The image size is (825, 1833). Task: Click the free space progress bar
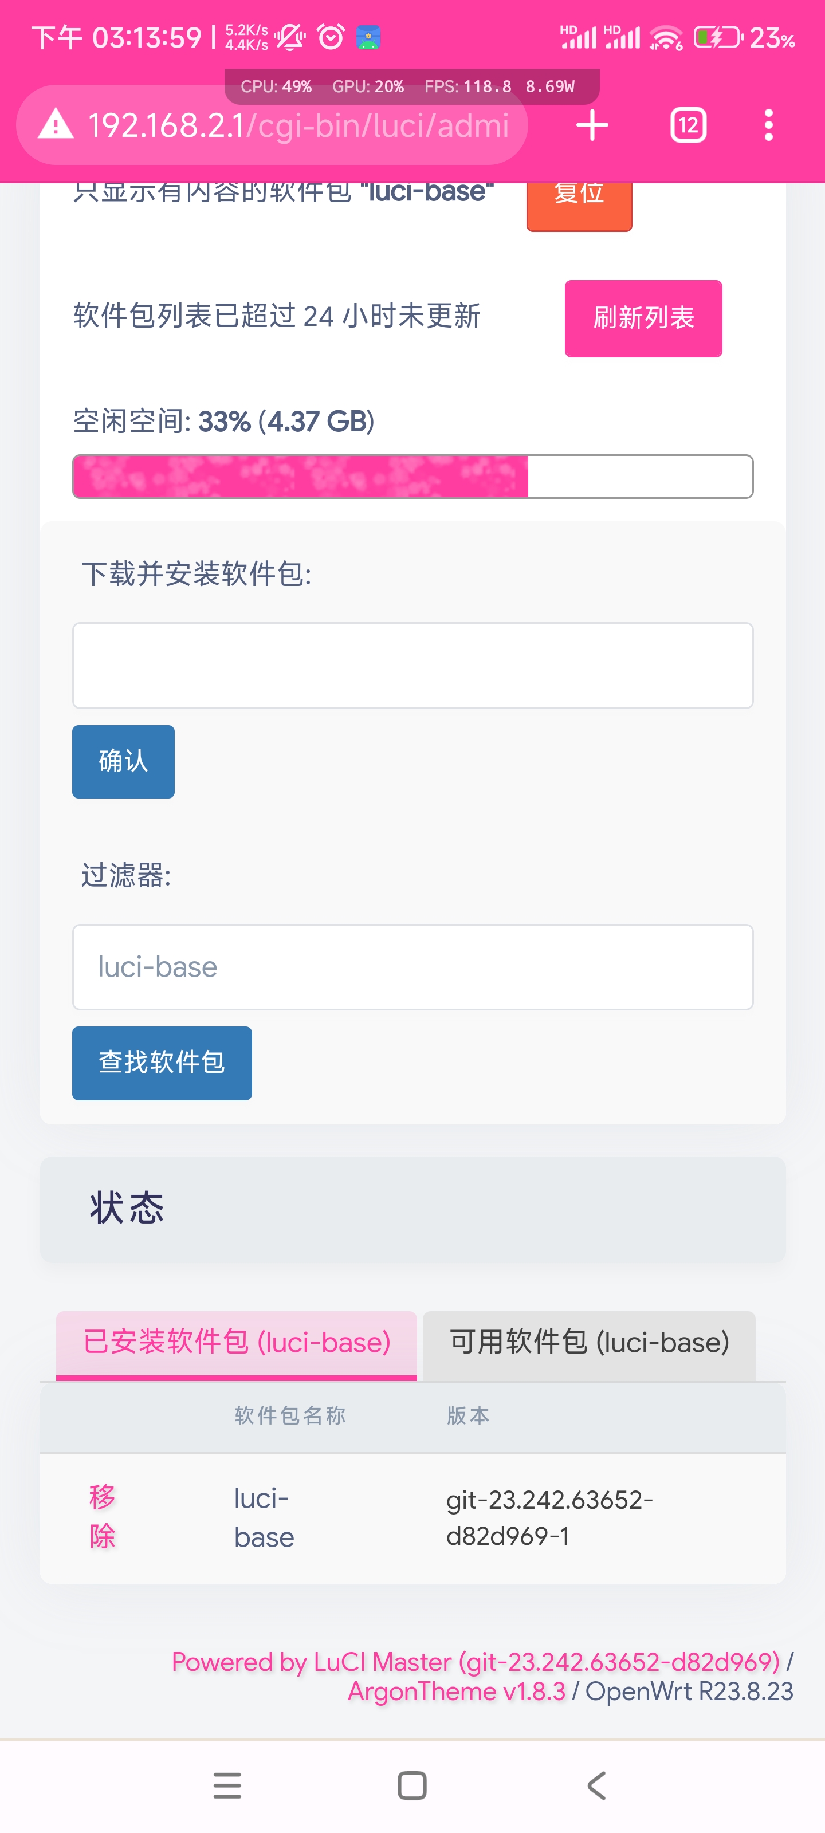412,477
